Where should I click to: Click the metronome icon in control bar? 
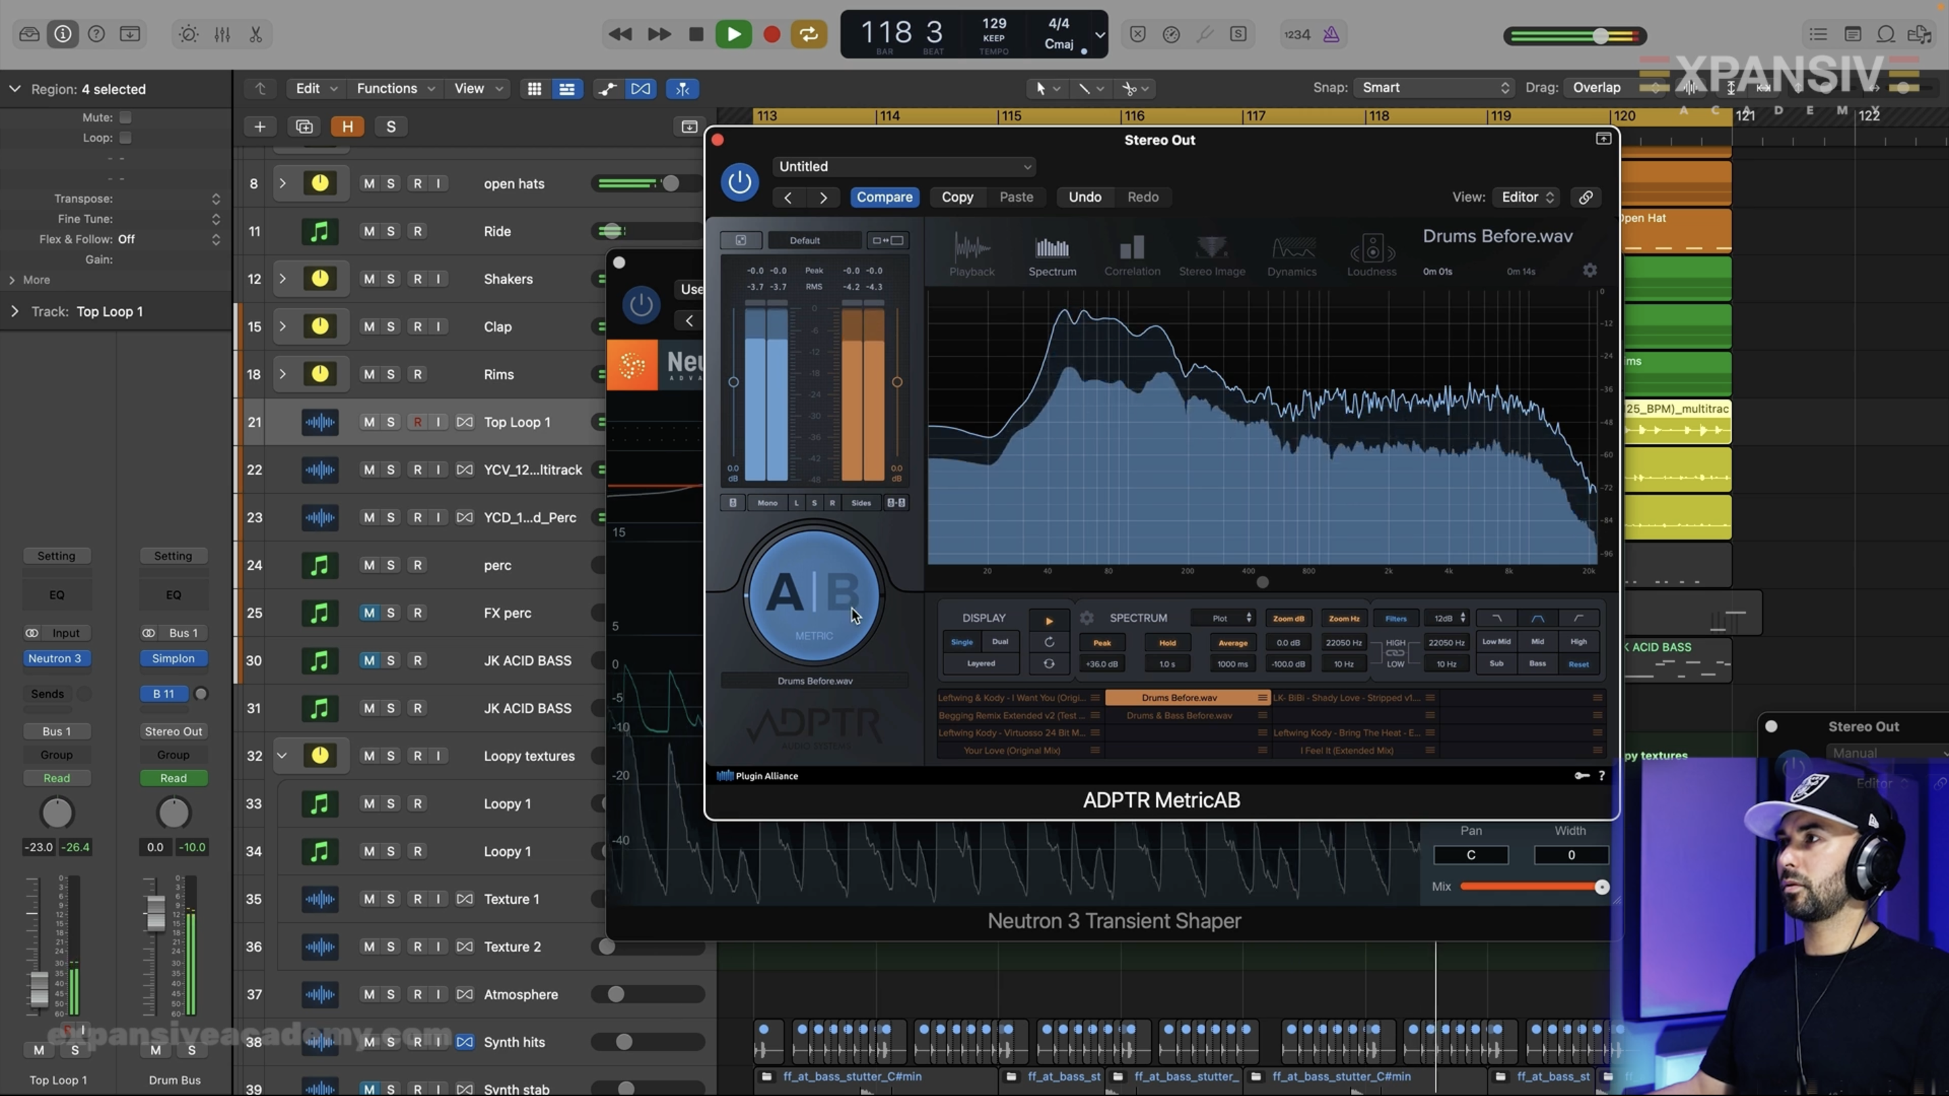click(1331, 34)
